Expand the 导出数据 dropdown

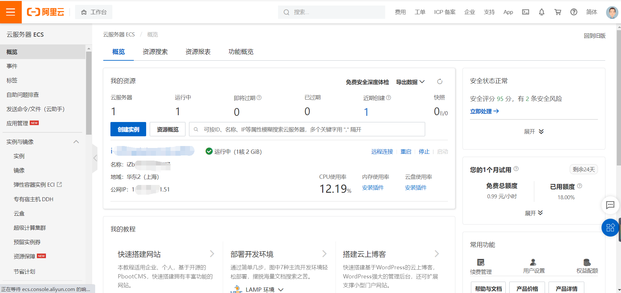point(410,82)
